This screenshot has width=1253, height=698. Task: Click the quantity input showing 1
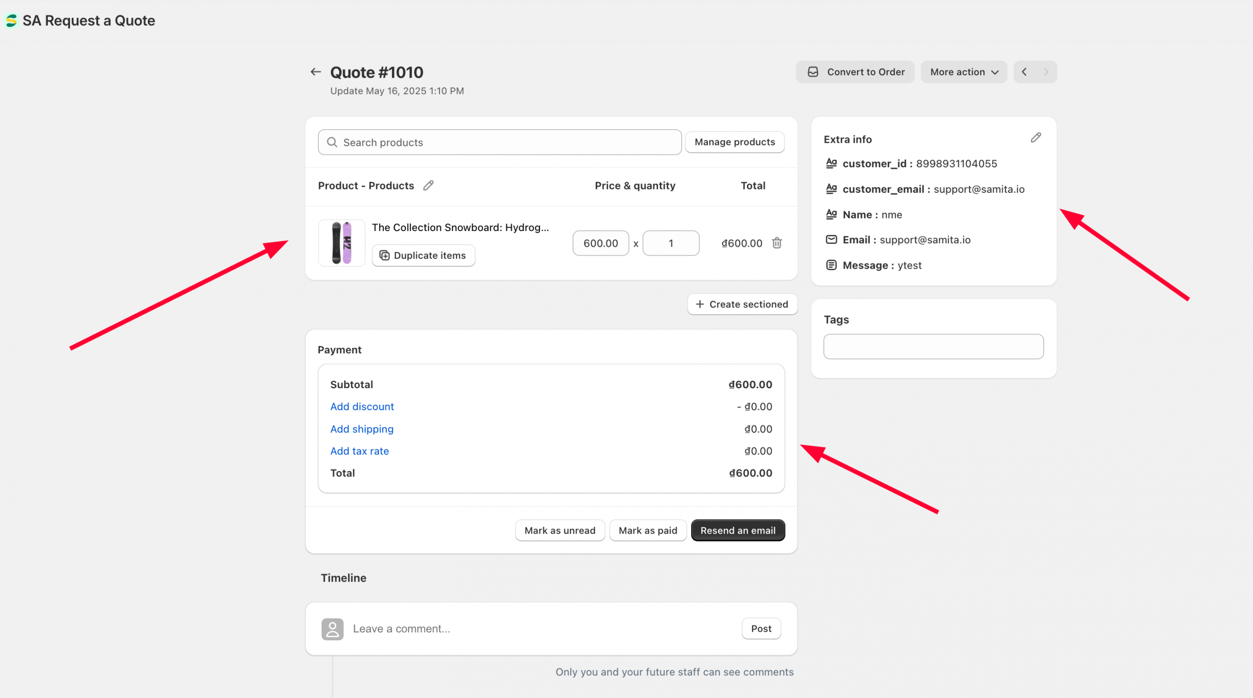(671, 243)
